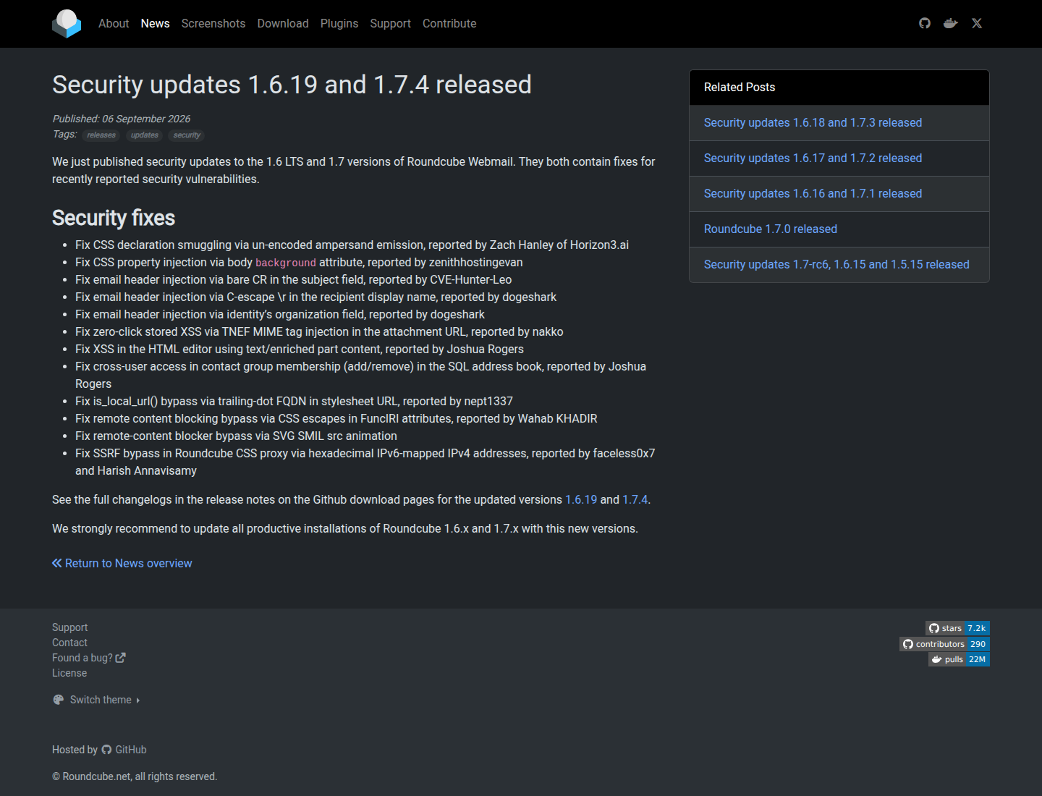
Task: Click the bullet about SVG SMIL src animation
Action: coord(236,436)
